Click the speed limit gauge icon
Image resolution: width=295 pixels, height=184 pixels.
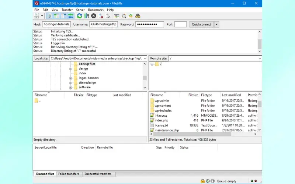click(x=213, y=181)
